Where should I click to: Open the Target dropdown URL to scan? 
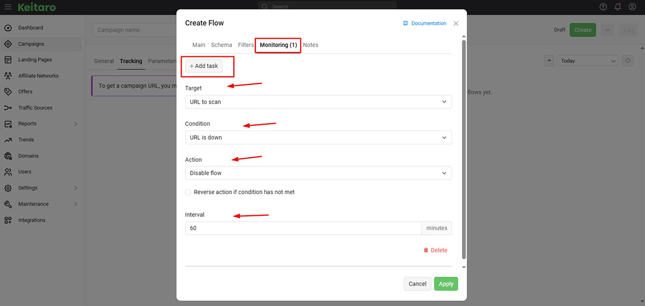point(318,101)
